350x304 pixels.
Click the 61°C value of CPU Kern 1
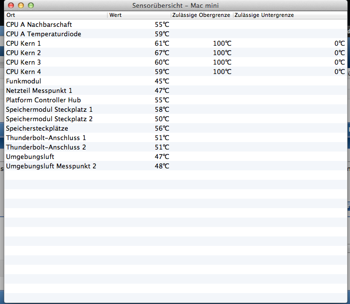point(162,43)
